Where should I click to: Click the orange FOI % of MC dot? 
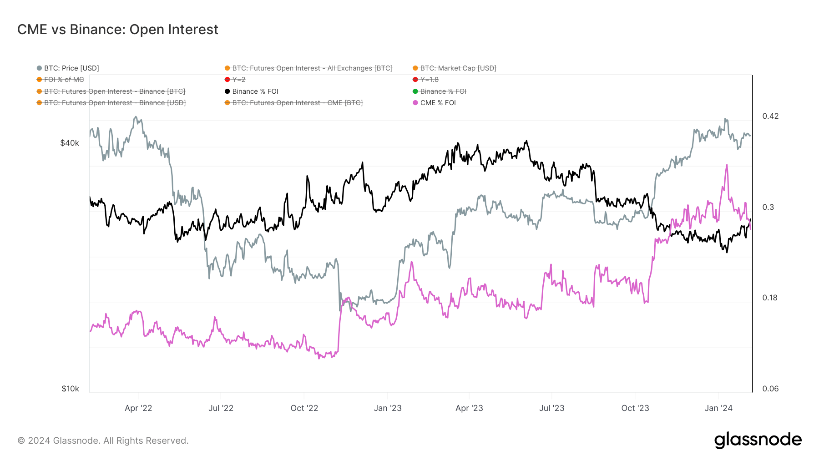click(40, 80)
